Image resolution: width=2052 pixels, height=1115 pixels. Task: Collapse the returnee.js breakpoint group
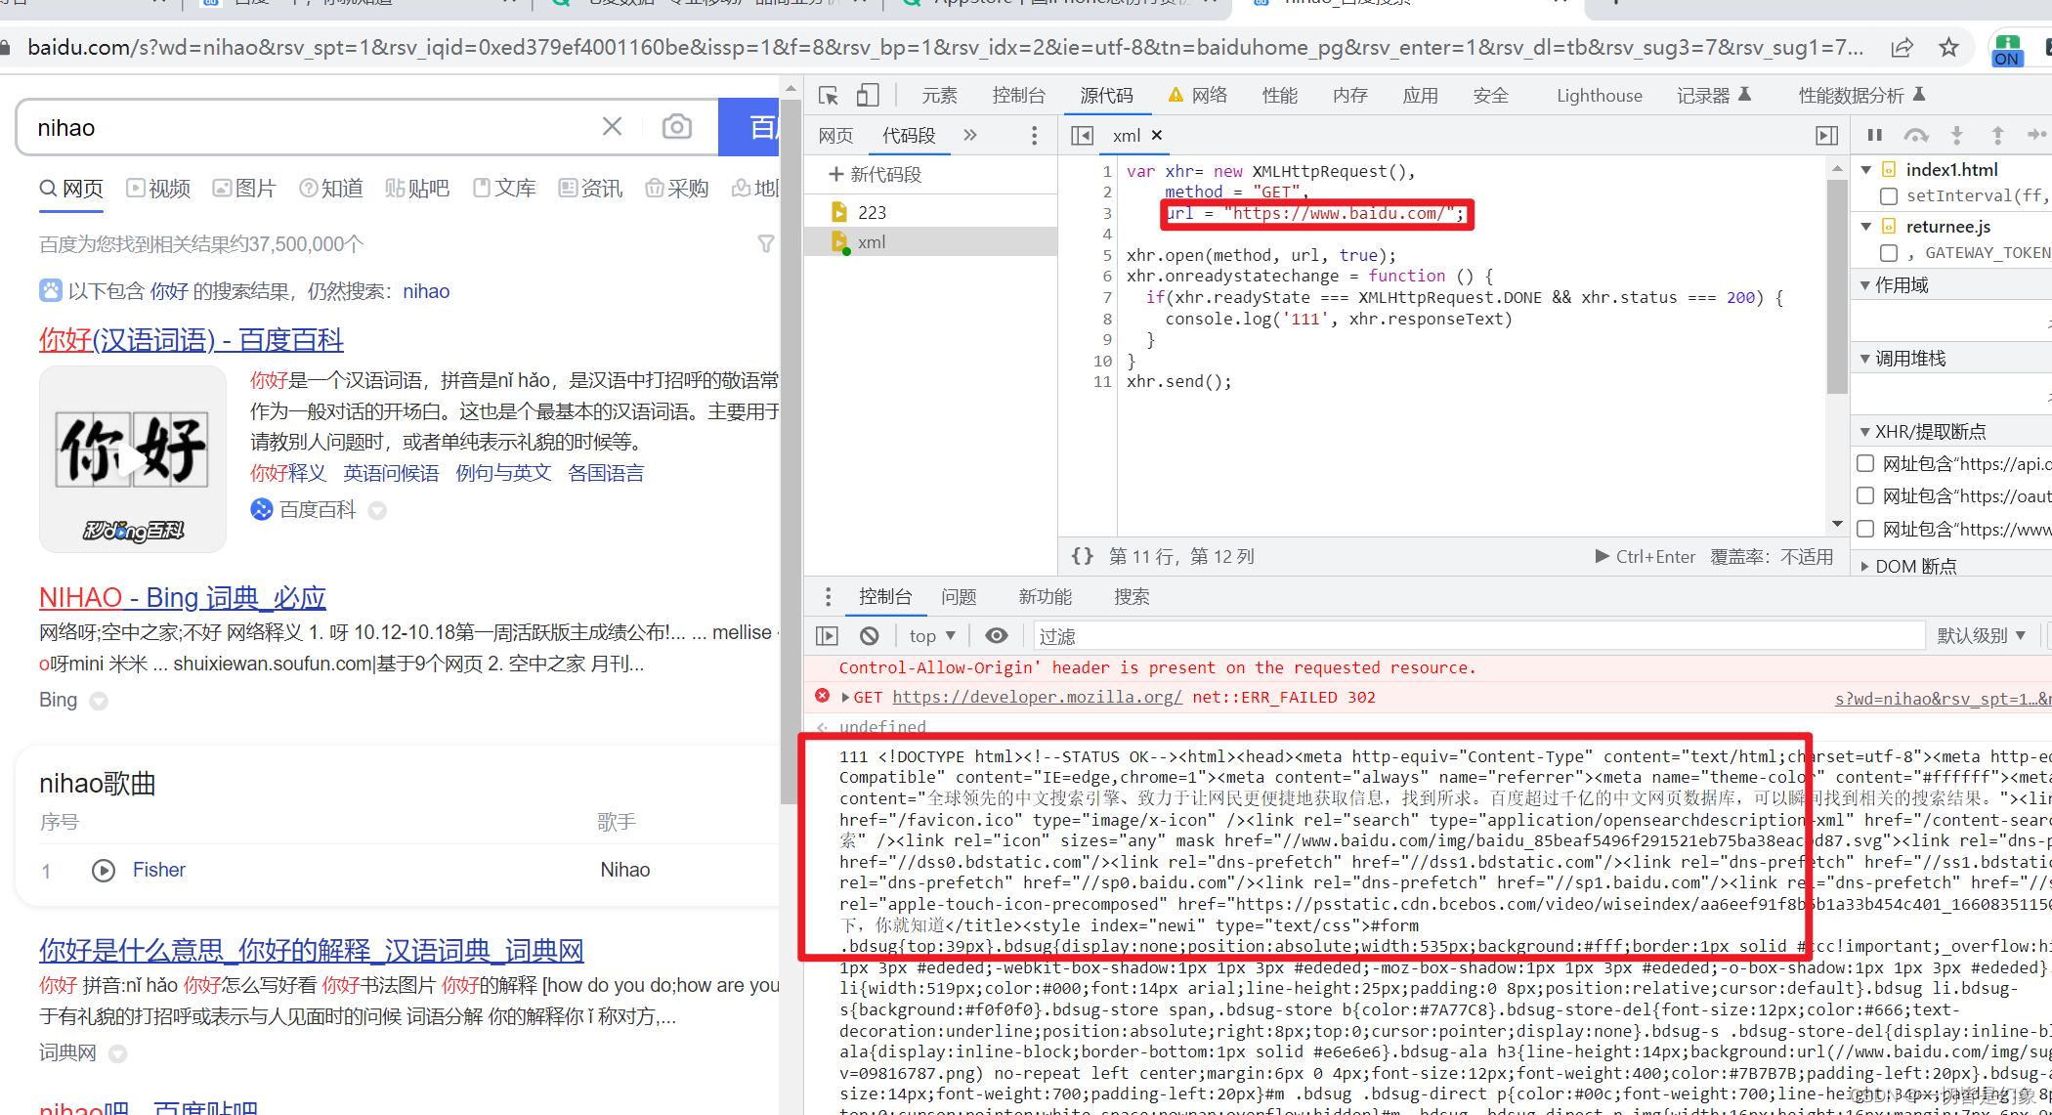1865,226
